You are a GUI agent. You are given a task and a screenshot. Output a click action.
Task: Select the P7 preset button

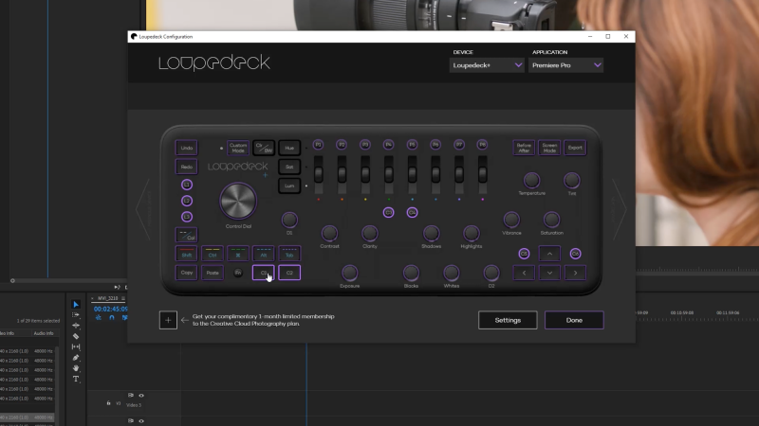(459, 145)
